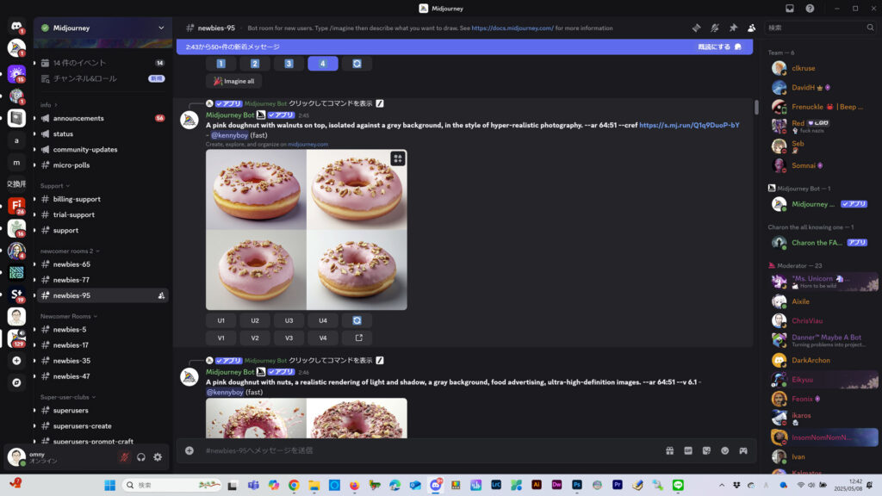Click Windows Start button on taskbar
This screenshot has width=882, height=496.
(x=109, y=486)
